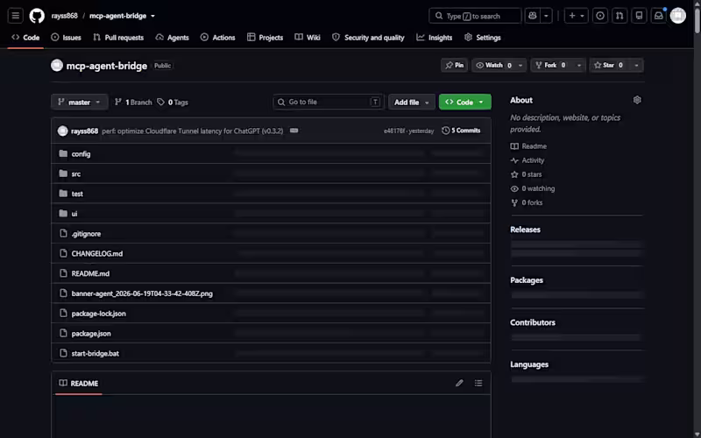Expand the Copilot dropdown arrow in header
Screen dimensions: 701x438
(x=546, y=16)
